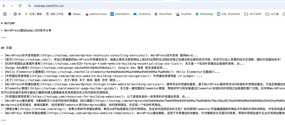The width and height of the screenshot is (285, 125).
Task: Click the [首页] entry text
Action: tap(9, 59)
